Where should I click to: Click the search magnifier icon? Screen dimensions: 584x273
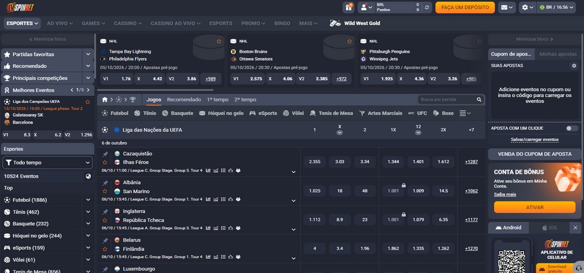479,99
